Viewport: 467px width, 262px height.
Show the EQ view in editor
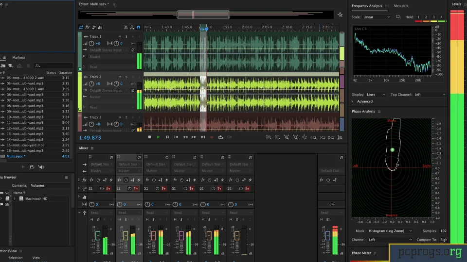[x=100, y=27]
